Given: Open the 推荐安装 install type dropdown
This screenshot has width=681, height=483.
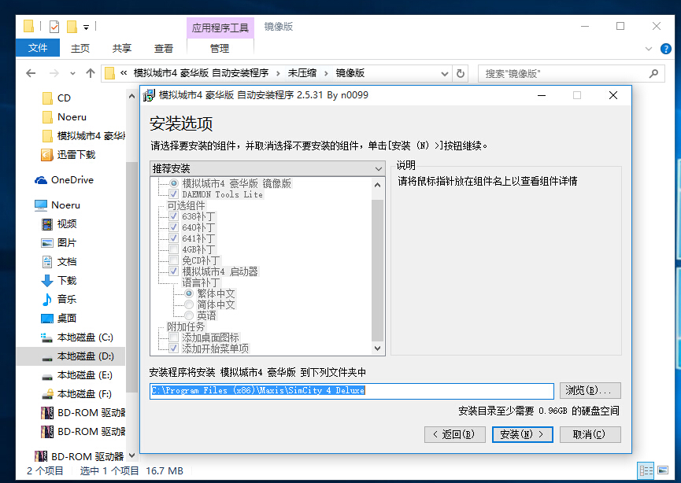Looking at the screenshot, I should click(267, 168).
